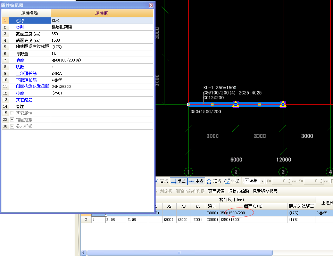
Task: Open the 类别 property link
Action: pyautogui.click(x=20, y=27)
